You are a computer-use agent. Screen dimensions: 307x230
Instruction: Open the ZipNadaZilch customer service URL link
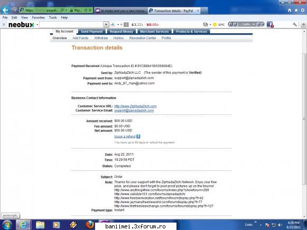coord(135,106)
